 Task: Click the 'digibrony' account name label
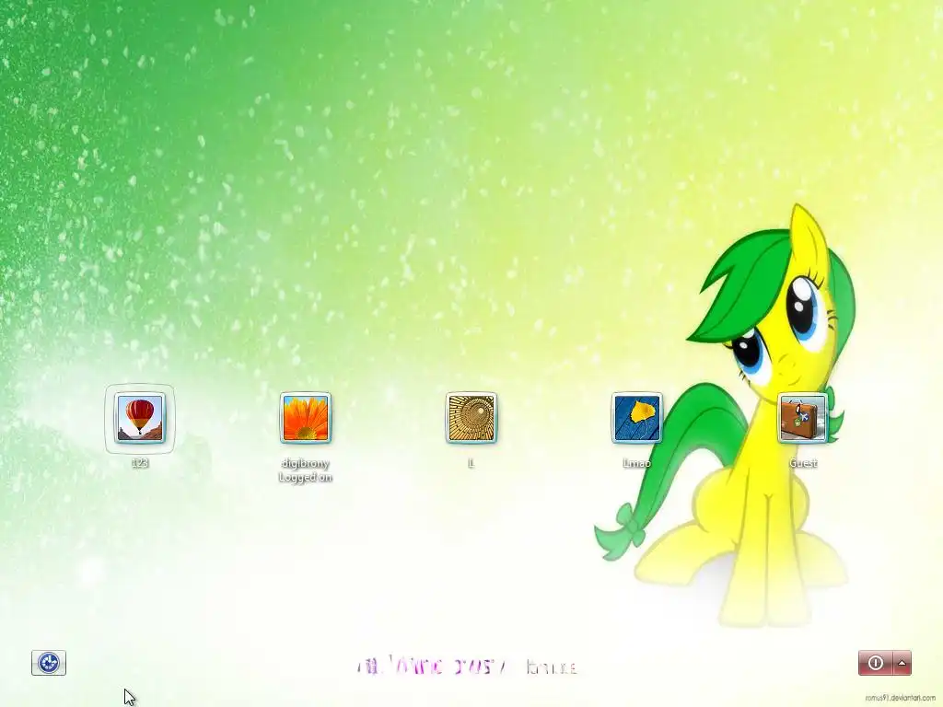(306, 464)
